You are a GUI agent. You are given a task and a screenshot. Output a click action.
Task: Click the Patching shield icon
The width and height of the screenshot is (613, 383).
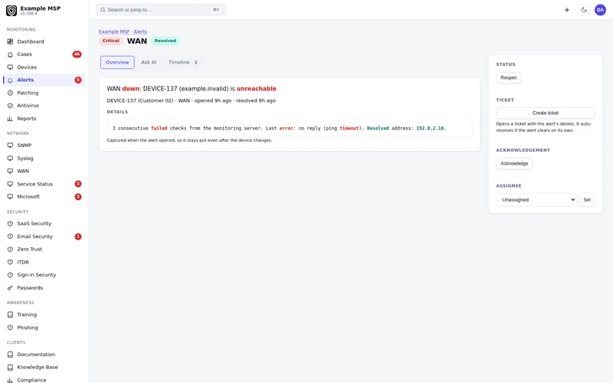pyautogui.click(x=10, y=93)
